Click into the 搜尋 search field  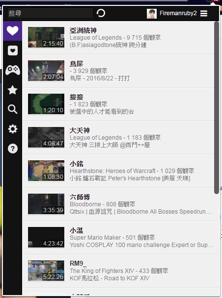pyautogui.click(x=50, y=13)
